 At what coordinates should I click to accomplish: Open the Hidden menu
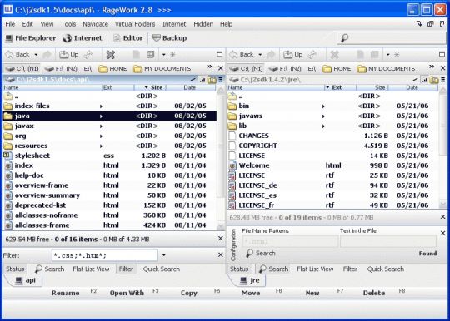(x=203, y=24)
